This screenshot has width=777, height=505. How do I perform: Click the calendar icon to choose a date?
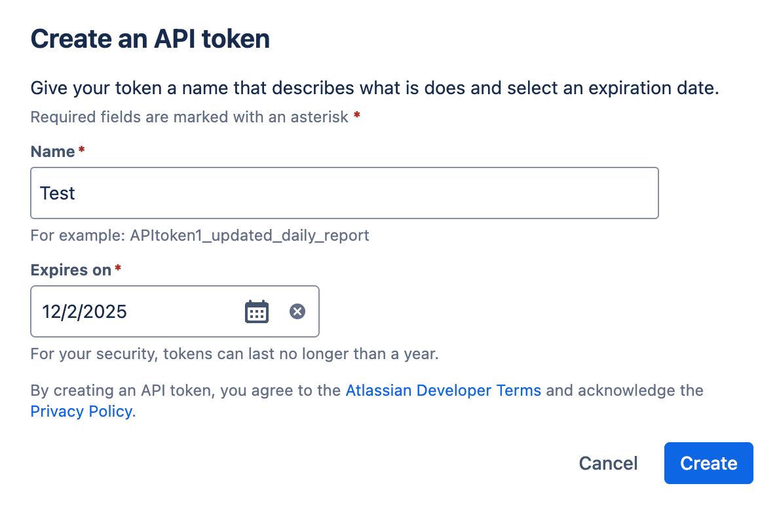pos(256,311)
